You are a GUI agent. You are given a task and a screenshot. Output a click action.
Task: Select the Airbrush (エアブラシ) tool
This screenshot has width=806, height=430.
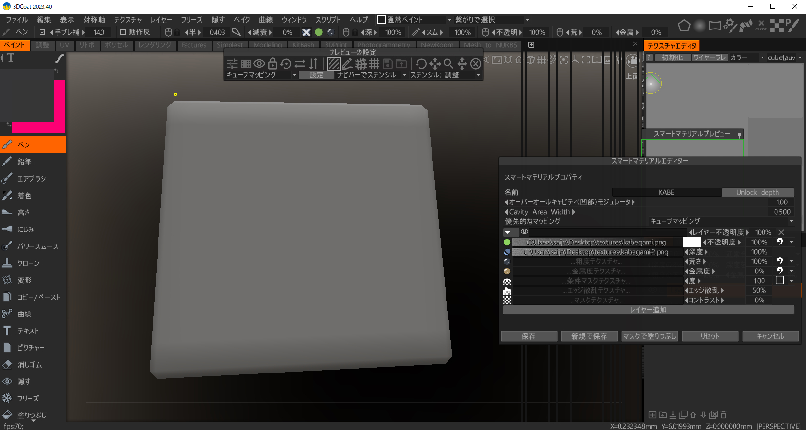click(x=32, y=179)
